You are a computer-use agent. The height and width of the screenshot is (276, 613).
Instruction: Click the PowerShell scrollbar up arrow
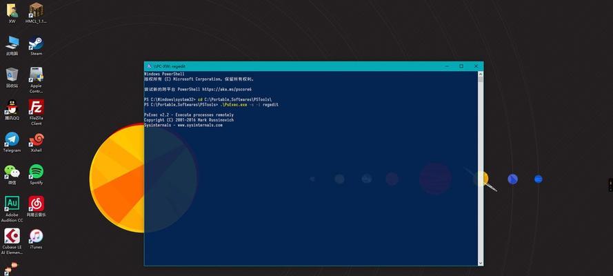[481, 74]
